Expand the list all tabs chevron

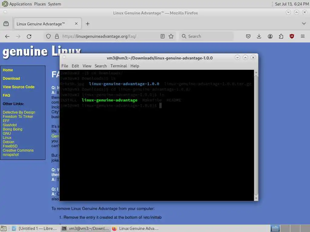304,24
